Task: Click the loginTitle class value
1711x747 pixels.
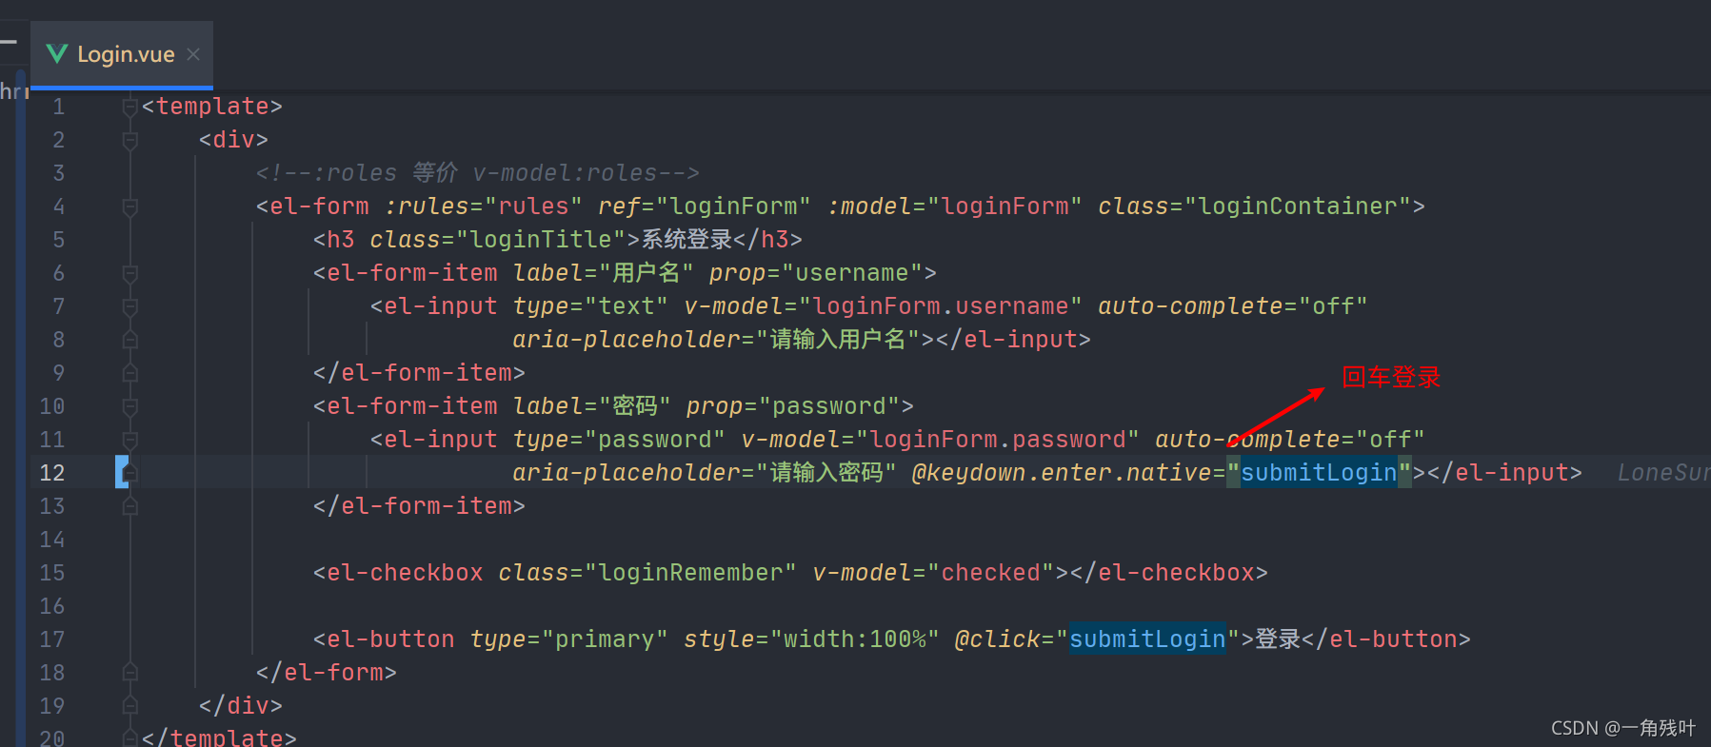Action: point(541,240)
